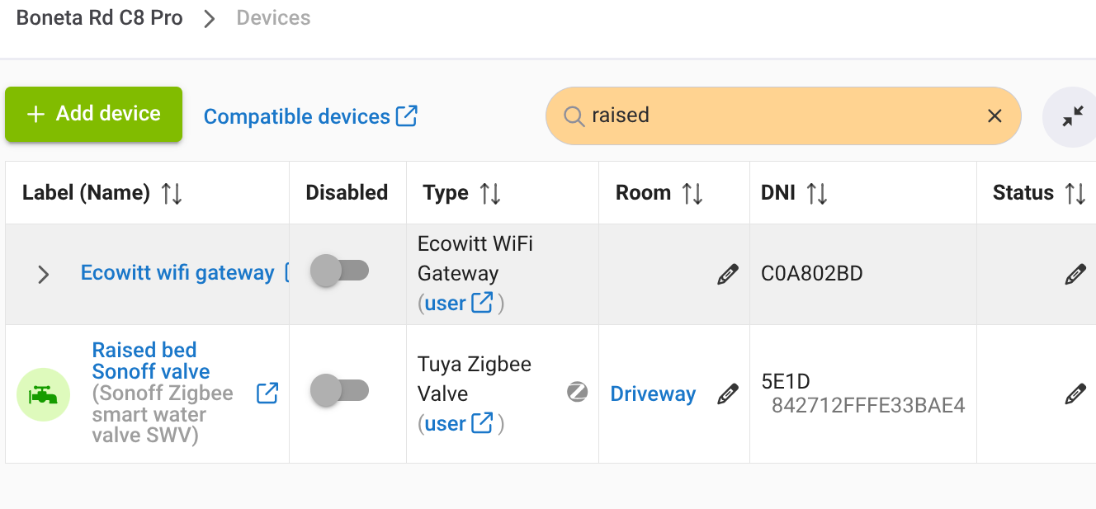Edit status for Ecowitt wifi gateway row

pos(1075,275)
